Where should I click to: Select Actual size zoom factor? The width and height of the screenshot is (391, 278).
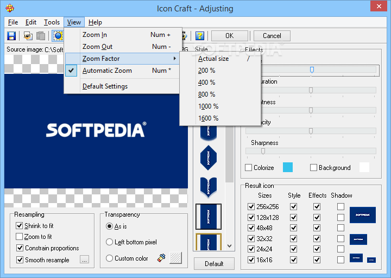coord(220,59)
